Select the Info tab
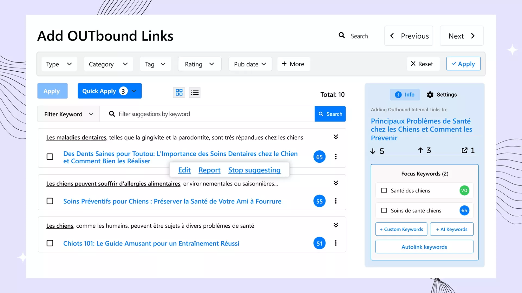522x293 pixels. pyautogui.click(x=405, y=95)
